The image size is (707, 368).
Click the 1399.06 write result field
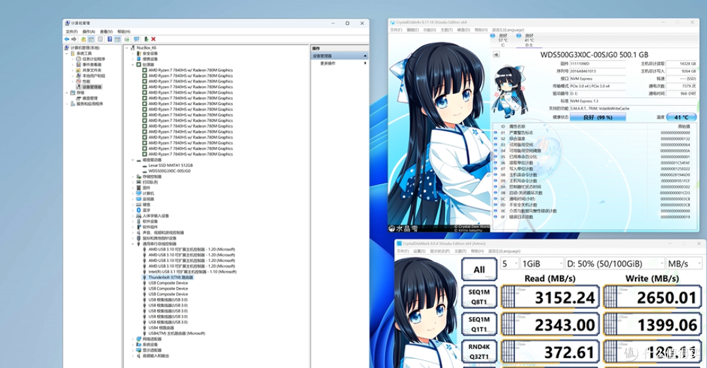coord(652,324)
